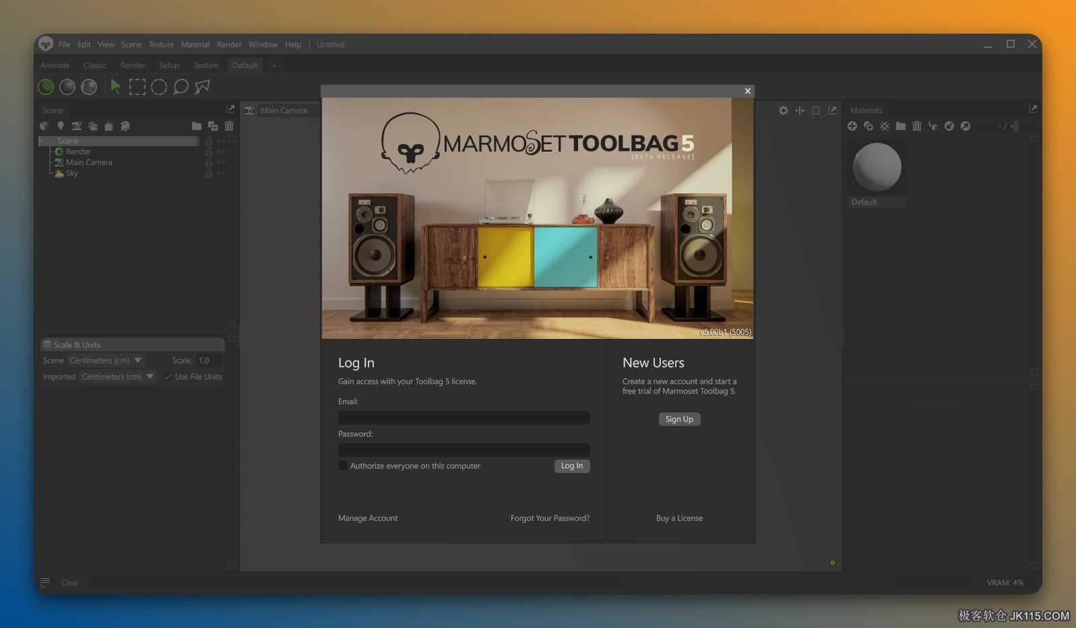
Task: Click the Log In button
Action: pos(572,466)
